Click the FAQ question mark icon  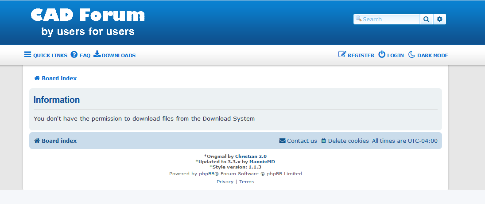74,55
